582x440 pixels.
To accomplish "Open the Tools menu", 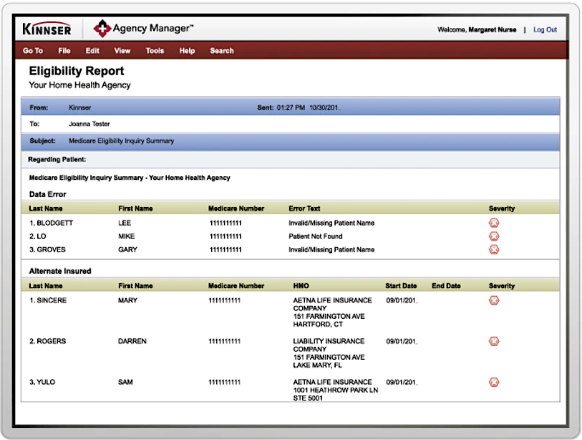I will (x=155, y=51).
